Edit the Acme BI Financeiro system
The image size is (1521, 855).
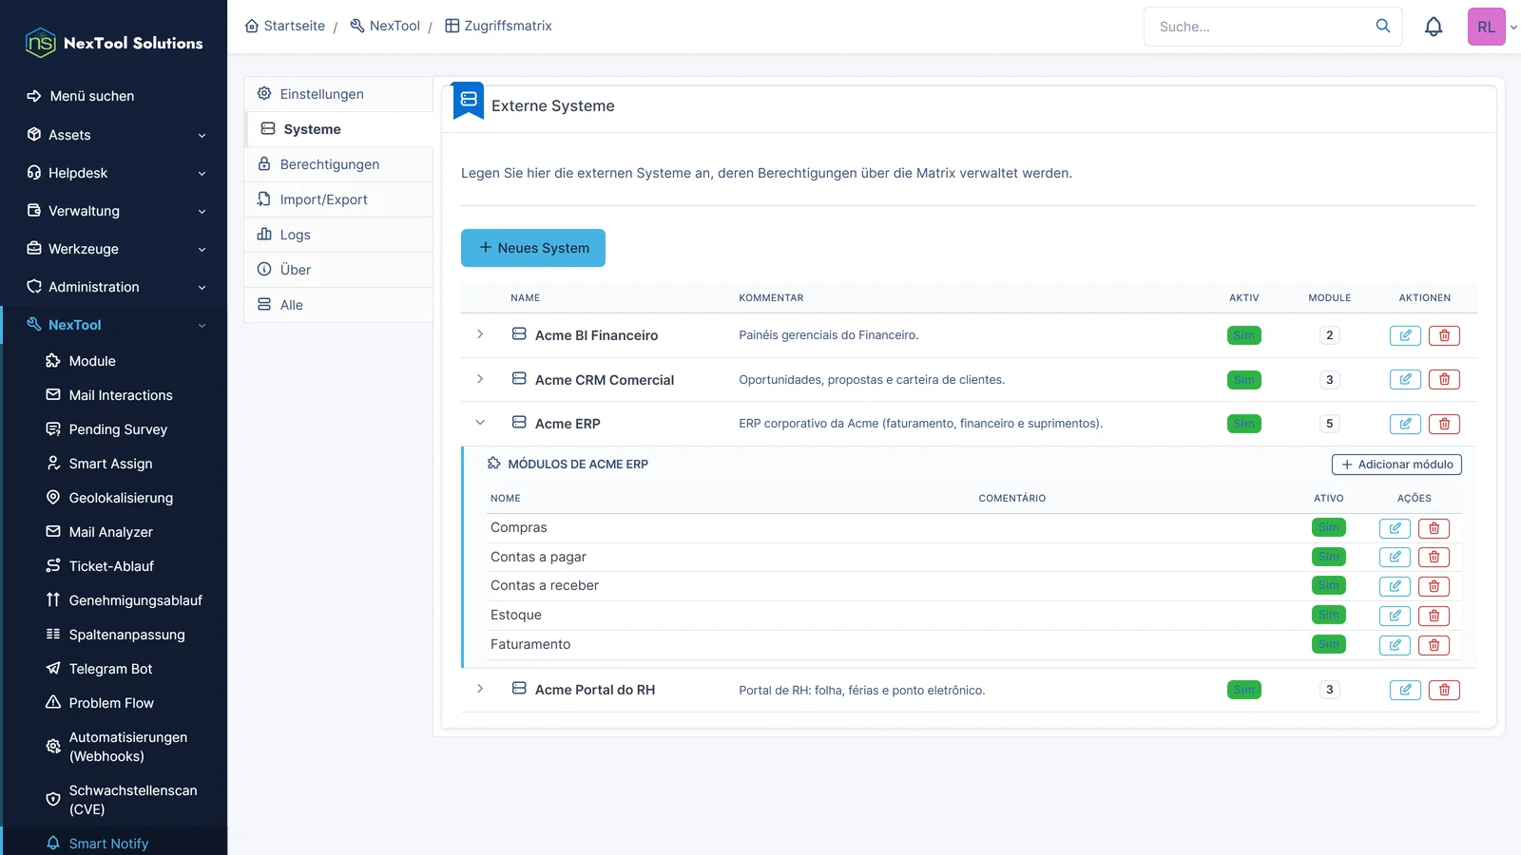(1405, 335)
